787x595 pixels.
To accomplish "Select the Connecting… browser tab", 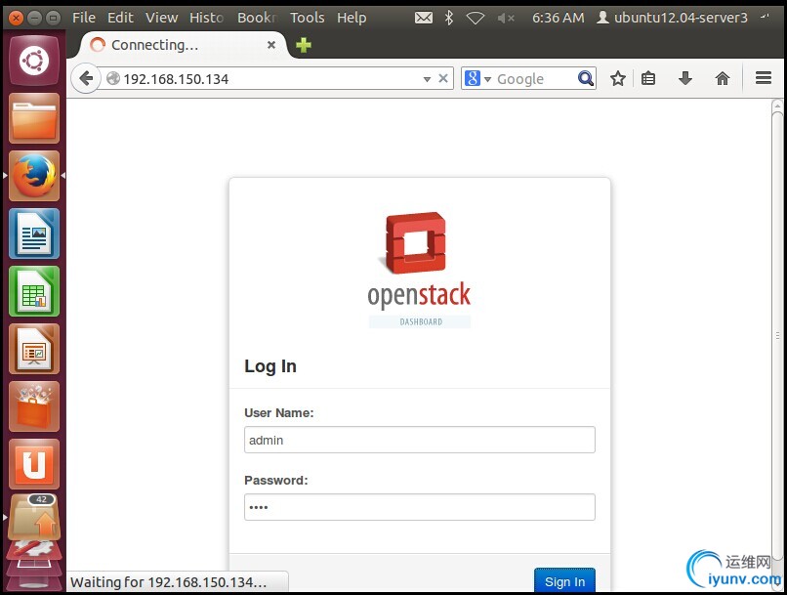I will click(184, 45).
